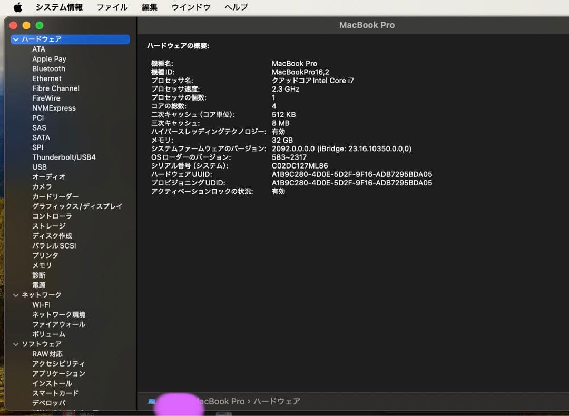
Task: Select ATA in the sidebar
Action: (x=38, y=49)
